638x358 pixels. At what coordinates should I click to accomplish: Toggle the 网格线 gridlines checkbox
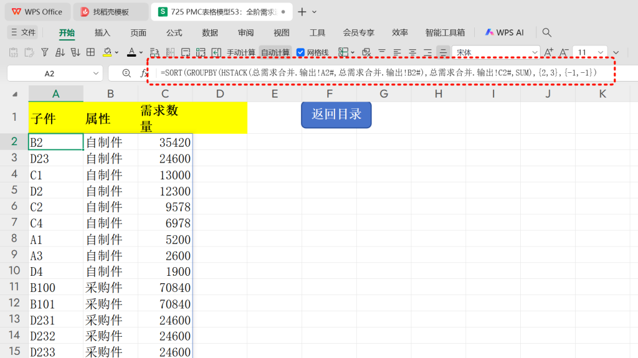pyautogui.click(x=300, y=52)
